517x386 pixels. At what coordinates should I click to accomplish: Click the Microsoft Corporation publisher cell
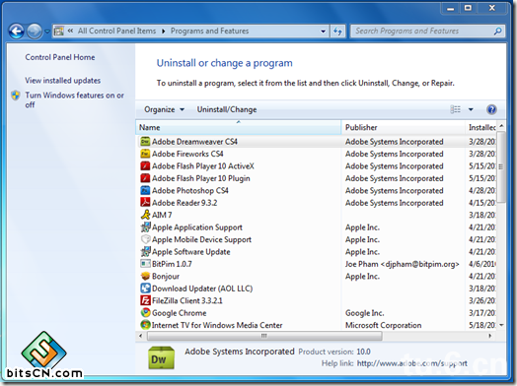pyautogui.click(x=384, y=325)
